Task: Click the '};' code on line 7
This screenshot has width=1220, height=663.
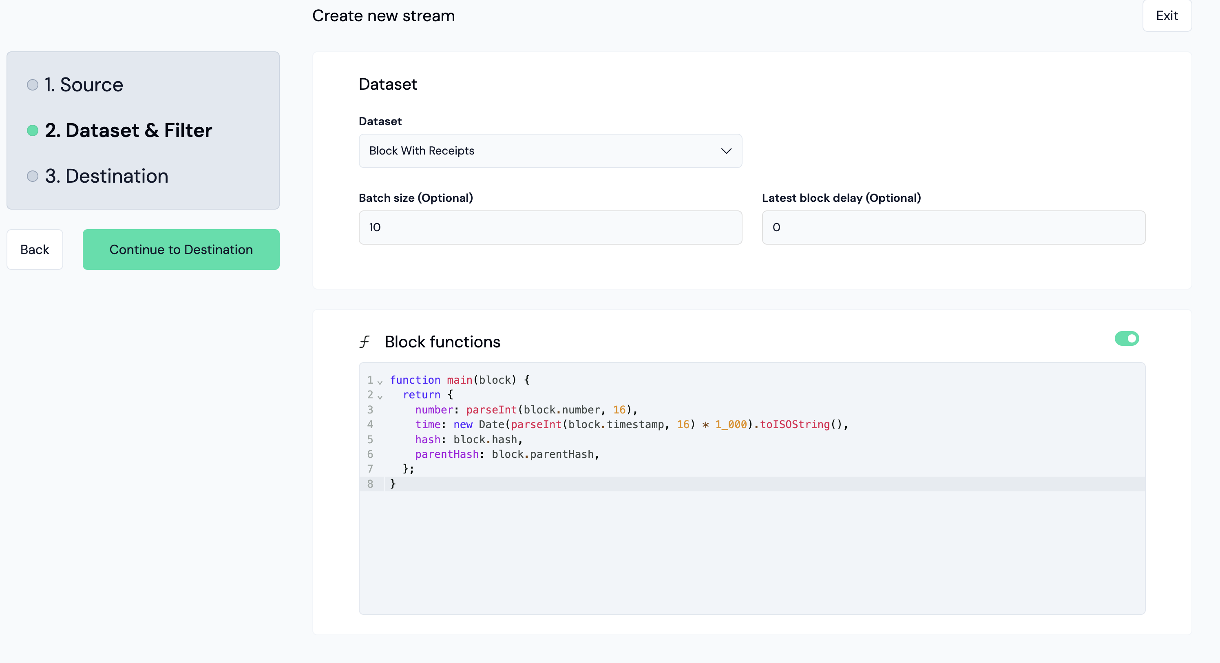Action: click(408, 469)
